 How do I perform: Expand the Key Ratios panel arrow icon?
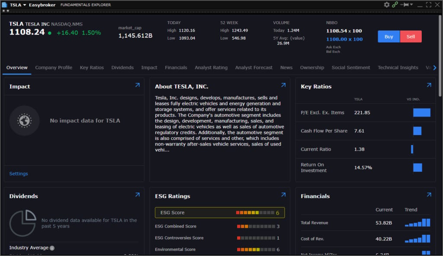point(429,85)
